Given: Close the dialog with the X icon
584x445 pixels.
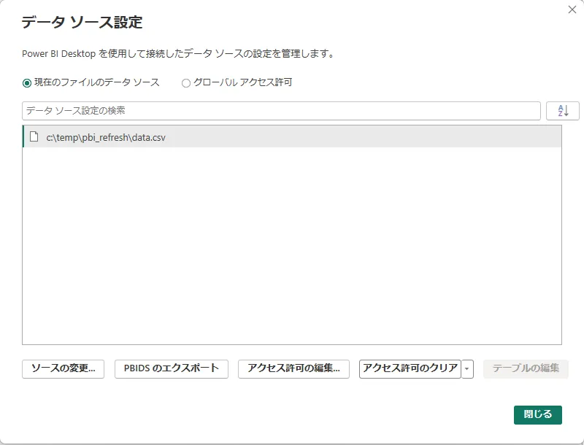Looking at the screenshot, I should pyautogui.click(x=572, y=9).
